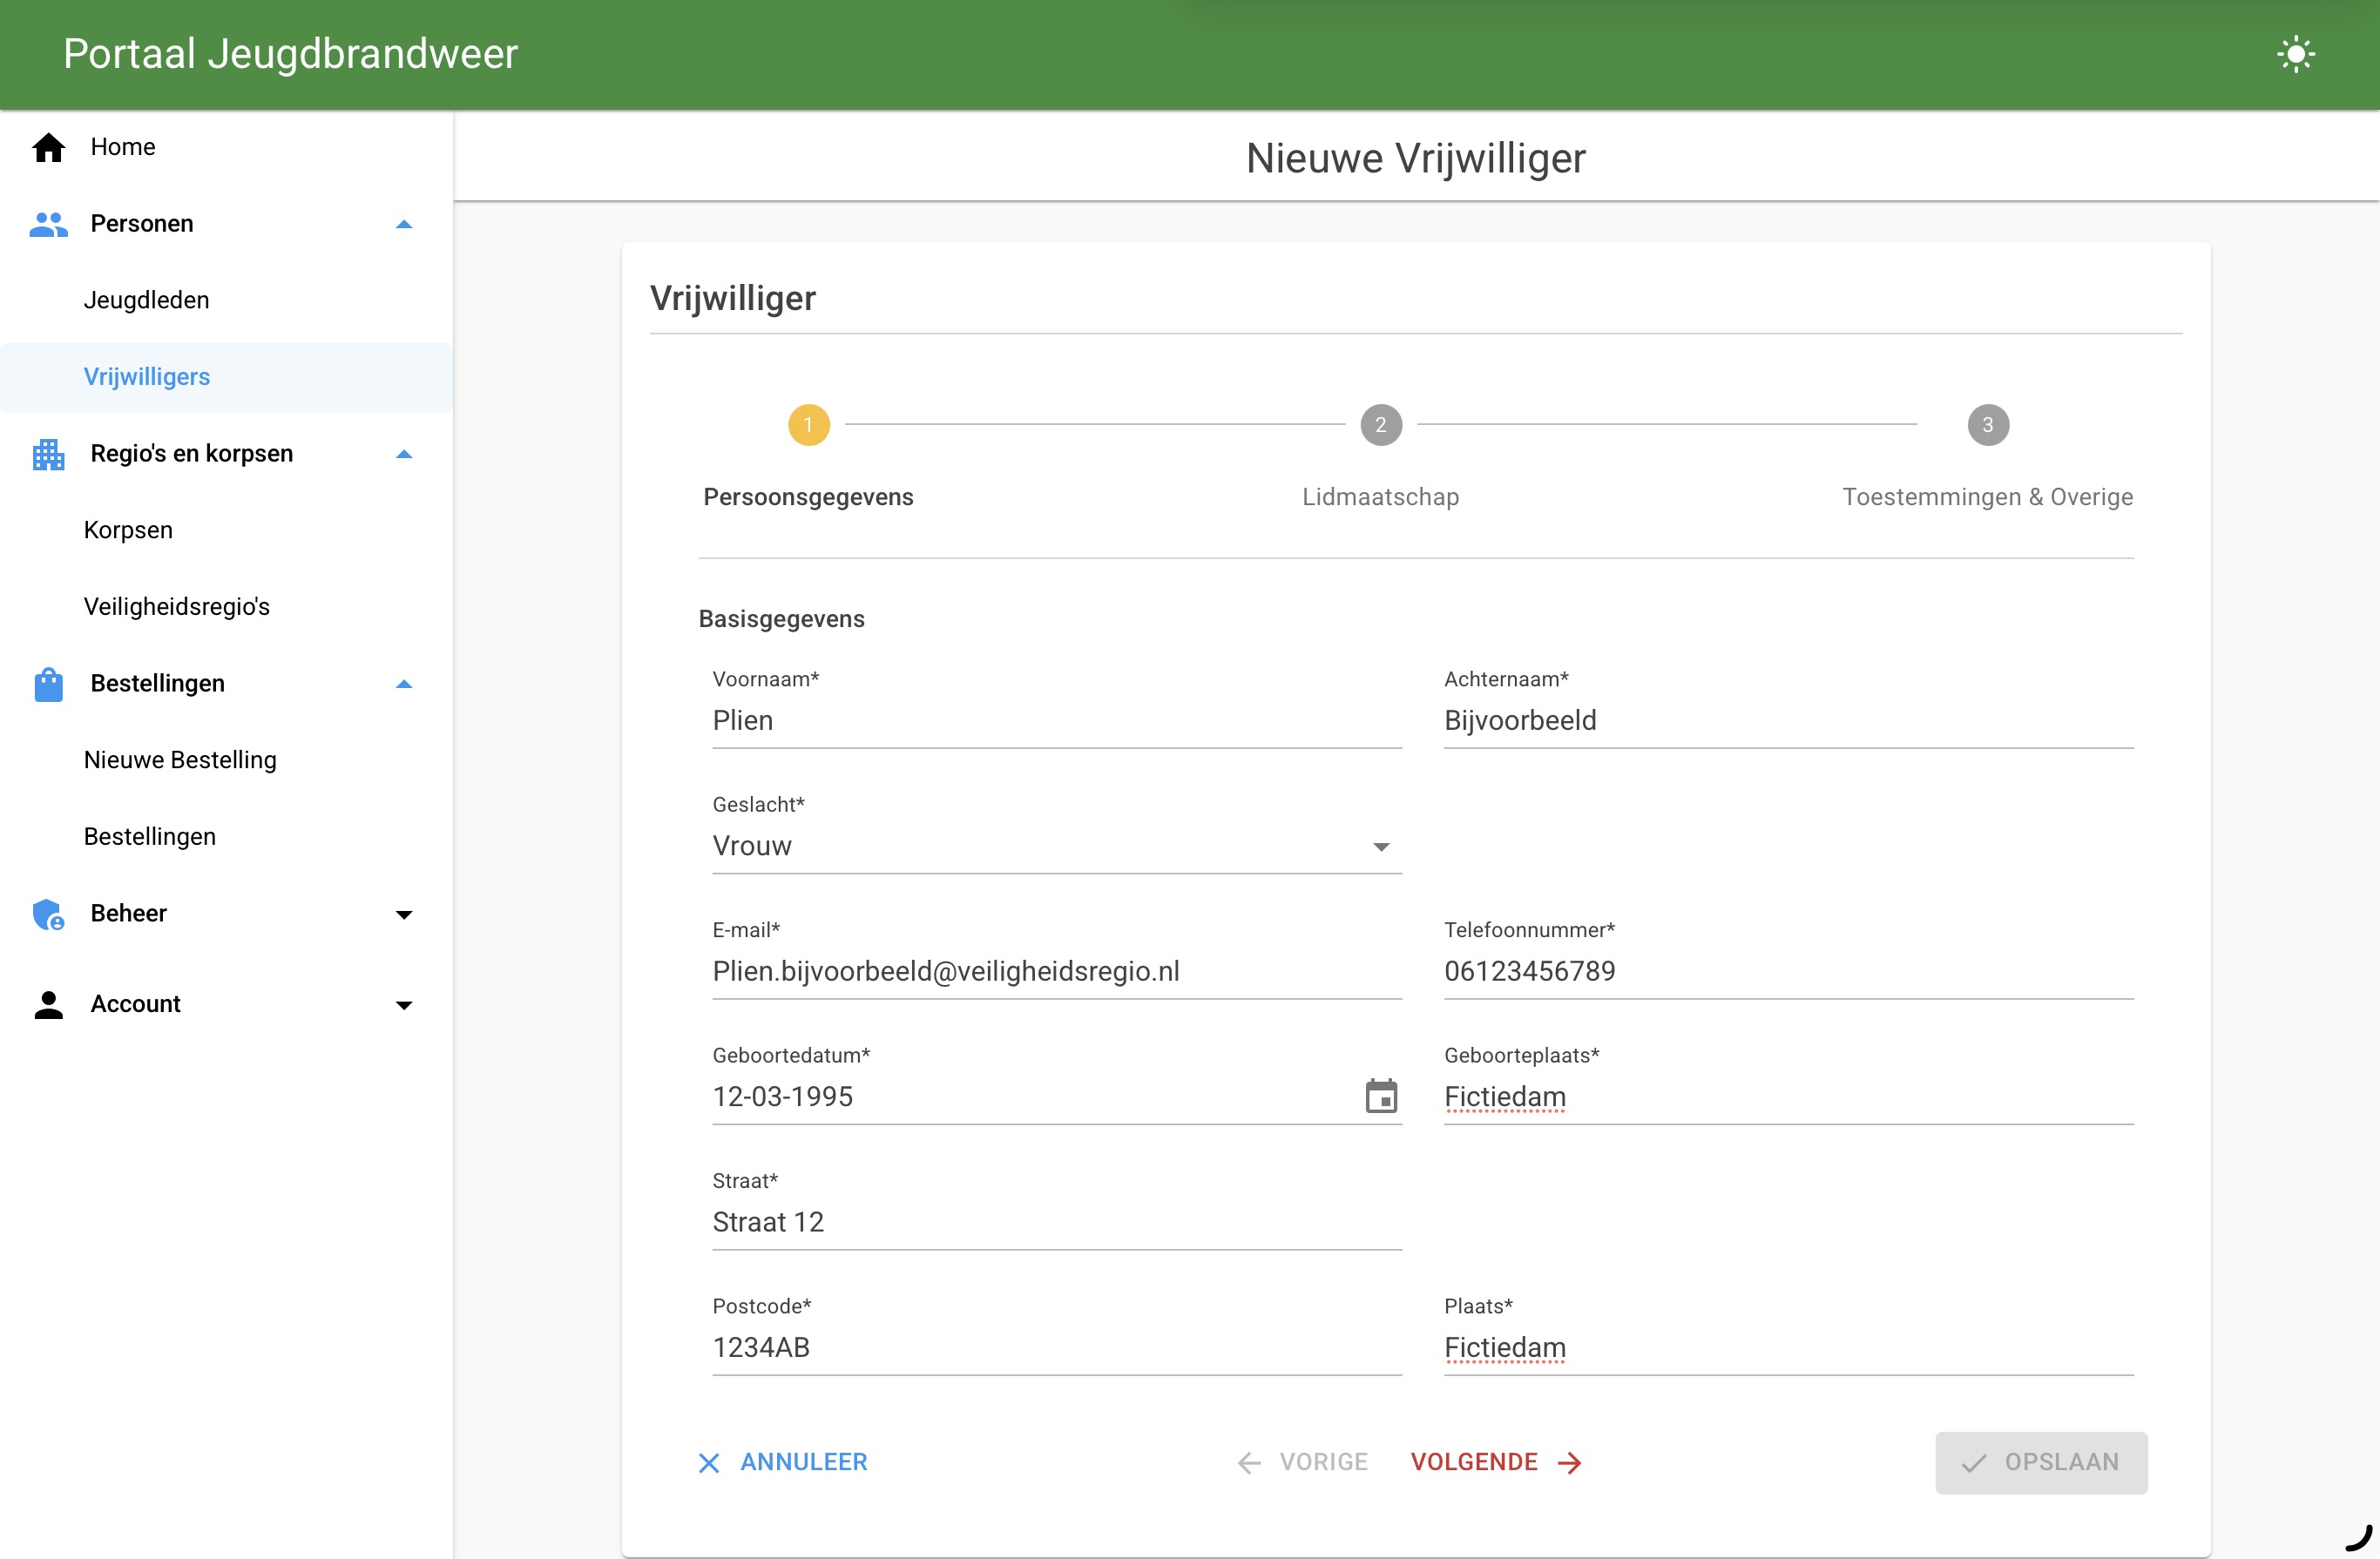Click the Volgende button
Image resolution: width=2380 pixels, height=1559 pixels.
click(x=1496, y=1463)
